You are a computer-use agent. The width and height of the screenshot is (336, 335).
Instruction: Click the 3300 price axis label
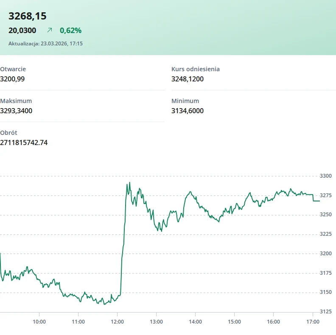coord(325,176)
